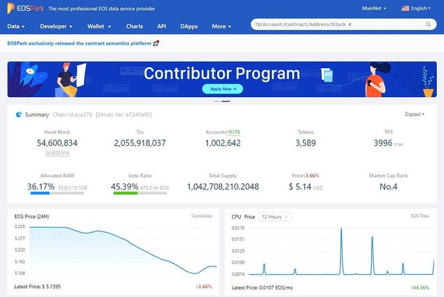444x297 pixels.
Task: Open the 12 Hours range dropdown
Action: (x=275, y=217)
